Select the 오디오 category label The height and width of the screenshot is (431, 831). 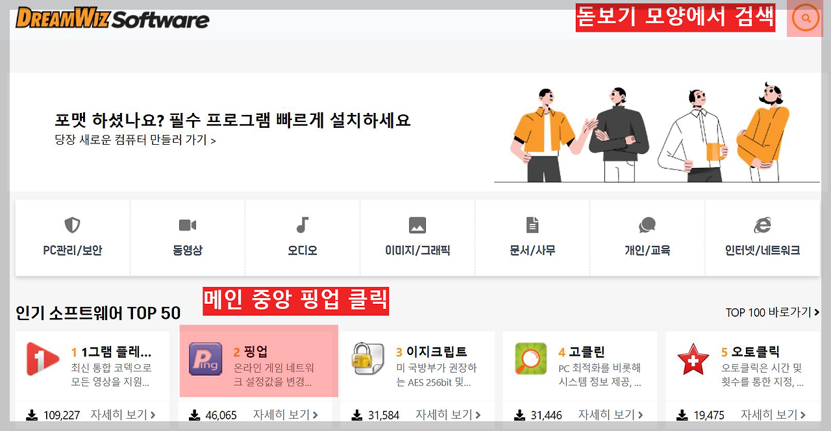tap(303, 251)
